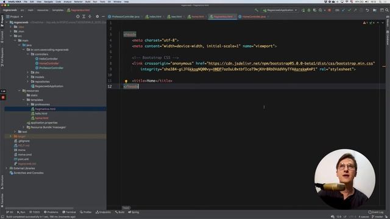Expand External Libraries node
Screen dimensions: 390x219
coord(7,169)
